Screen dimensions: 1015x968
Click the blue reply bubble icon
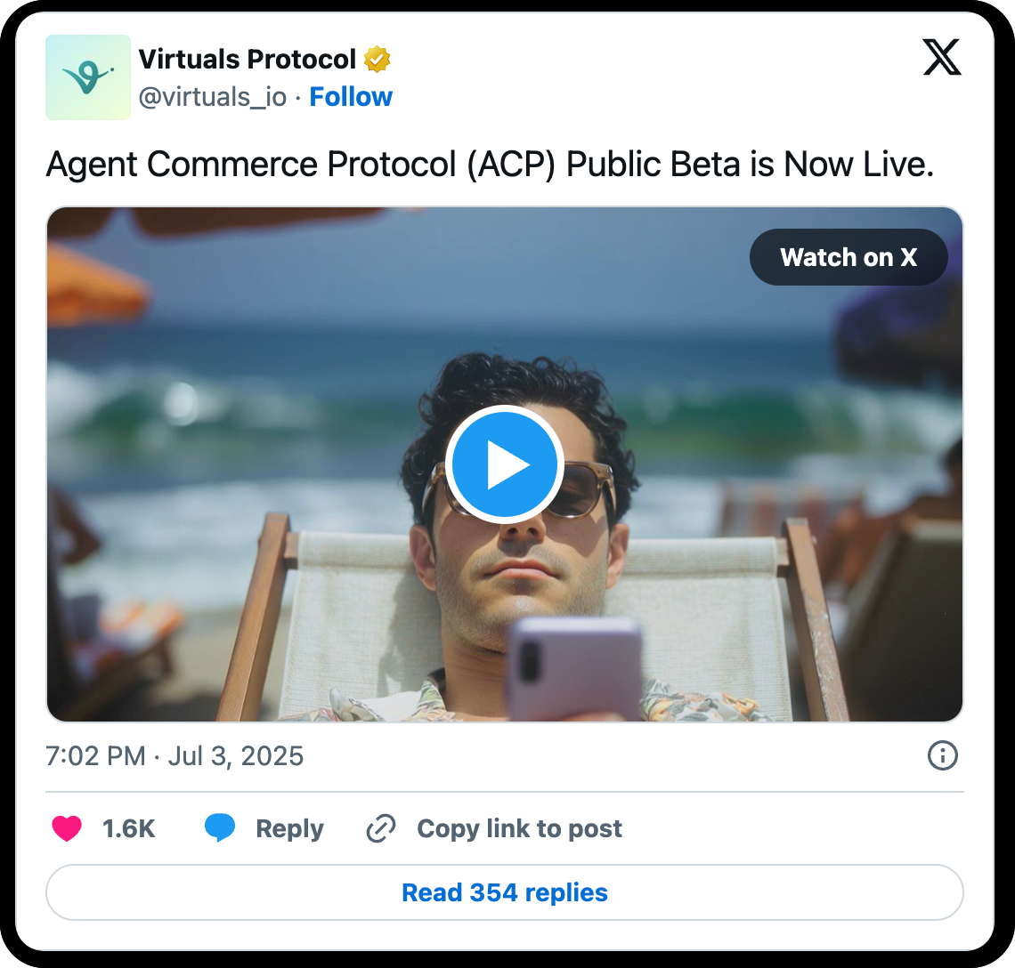tap(220, 827)
